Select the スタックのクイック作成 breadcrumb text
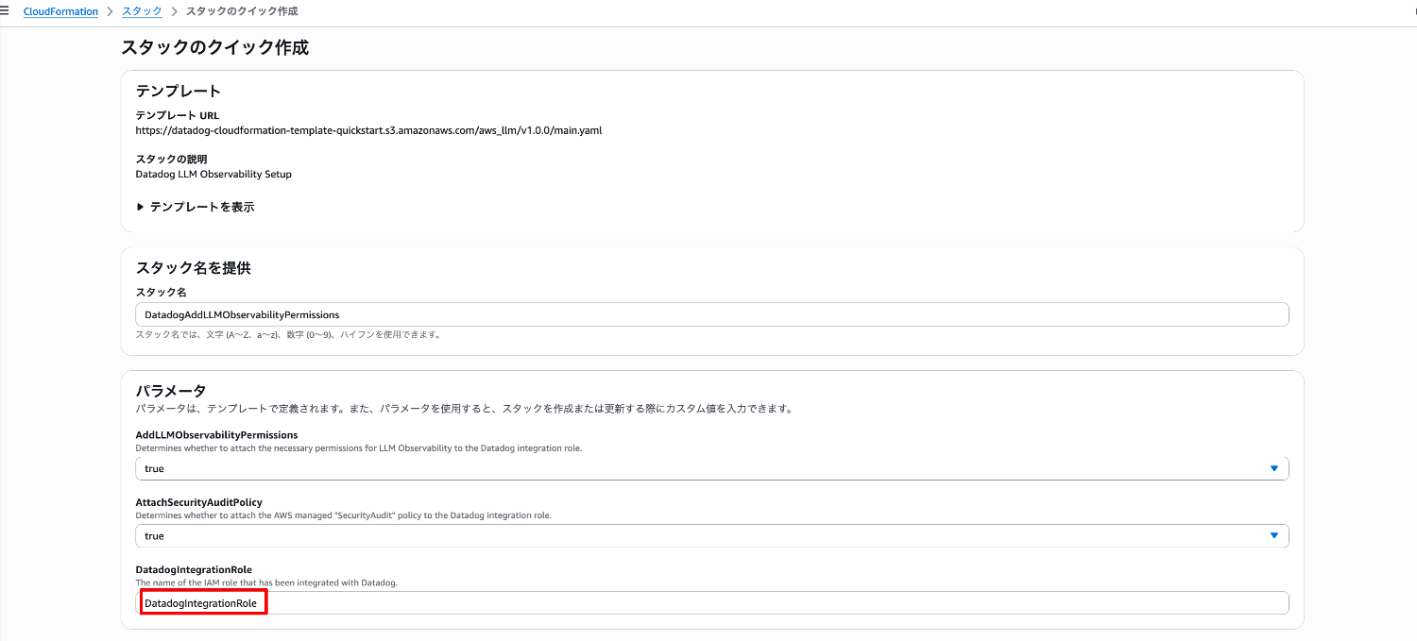Image resolution: width=1417 pixels, height=641 pixels. [242, 11]
